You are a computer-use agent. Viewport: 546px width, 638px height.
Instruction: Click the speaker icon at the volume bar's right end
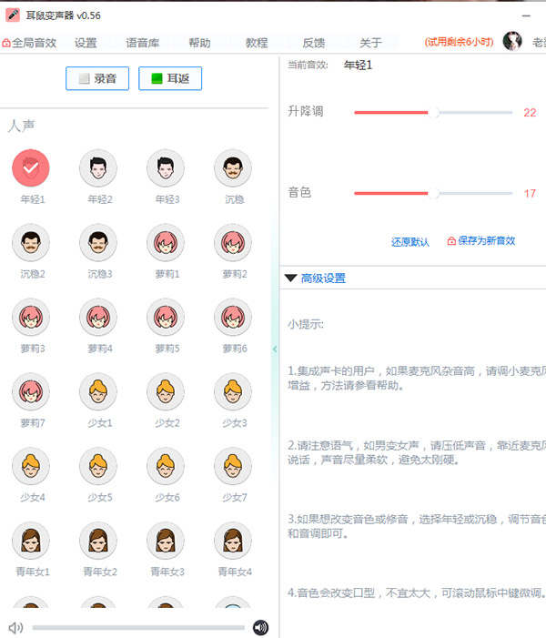click(260, 627)
